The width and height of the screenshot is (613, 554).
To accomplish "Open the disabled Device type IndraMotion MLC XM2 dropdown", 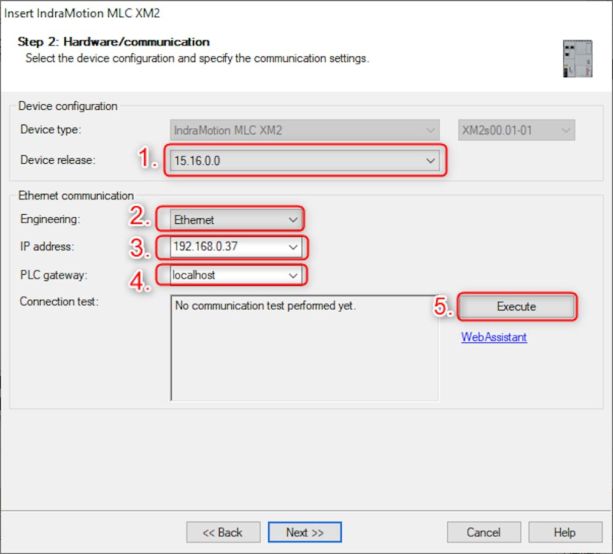I will point(304,130).
